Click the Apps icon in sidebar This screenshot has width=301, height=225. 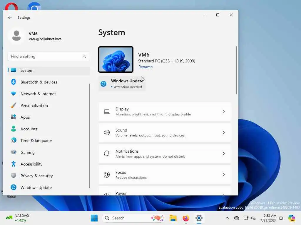(x=14, y=117)
